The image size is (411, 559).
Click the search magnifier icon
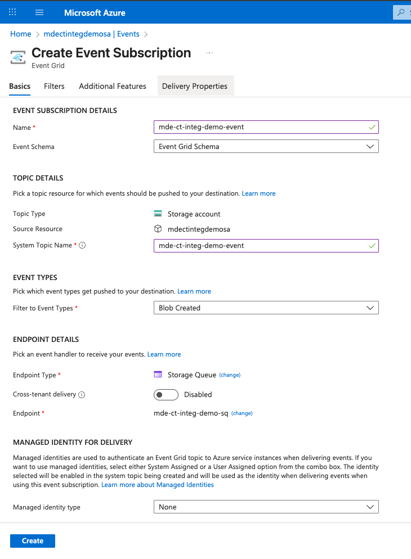[x=401, y=12]
